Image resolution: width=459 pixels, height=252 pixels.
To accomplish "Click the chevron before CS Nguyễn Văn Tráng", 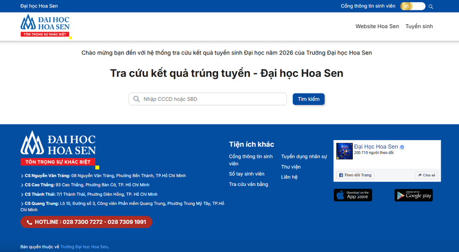I will tap(22, 176).
